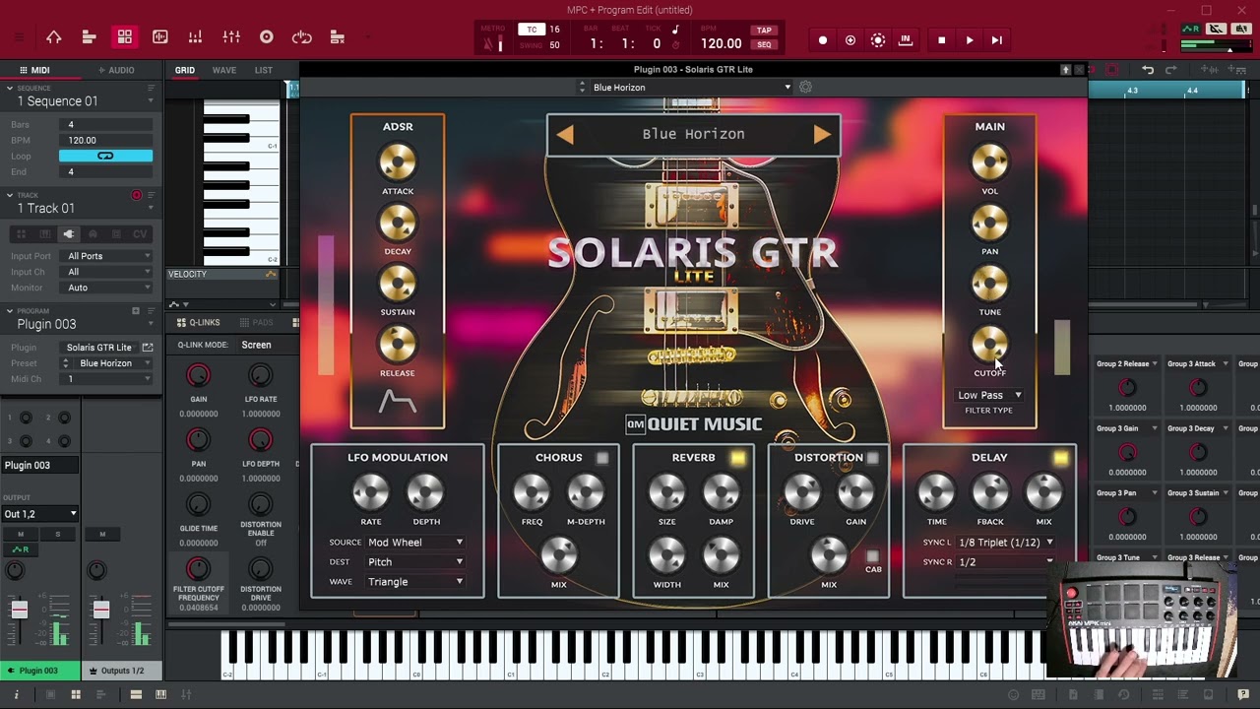Toggle the track record arm button
1260x709 pixels.
tap(137, 196)
